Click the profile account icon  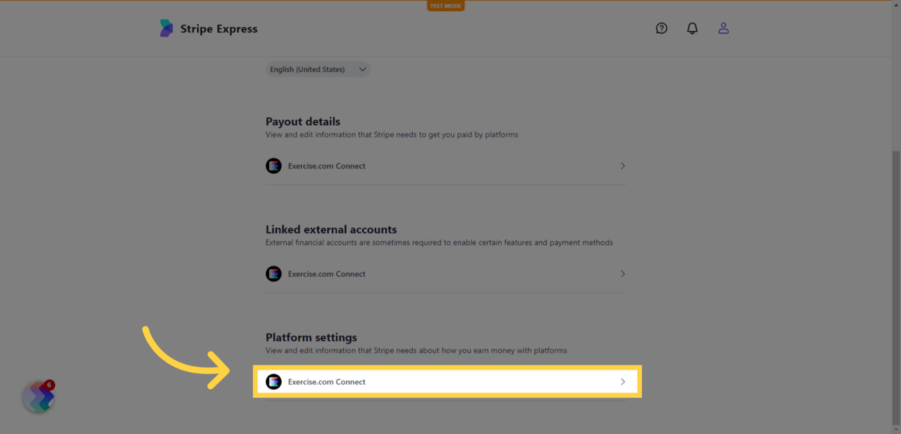[724, 28]
